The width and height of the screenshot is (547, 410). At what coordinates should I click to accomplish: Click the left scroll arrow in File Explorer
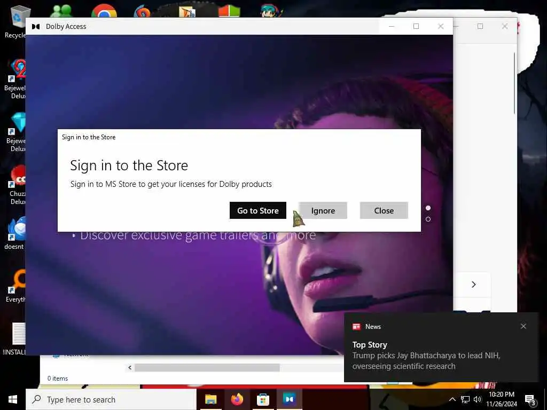tap(130, 367)
